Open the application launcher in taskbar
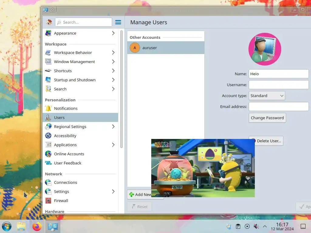The image size is (311, 233). pyautogui.click(x=7, y=226)
